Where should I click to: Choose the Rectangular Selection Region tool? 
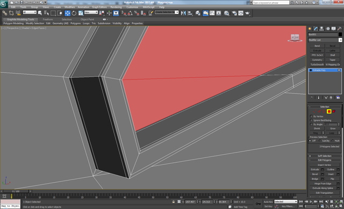coord(53,13)
